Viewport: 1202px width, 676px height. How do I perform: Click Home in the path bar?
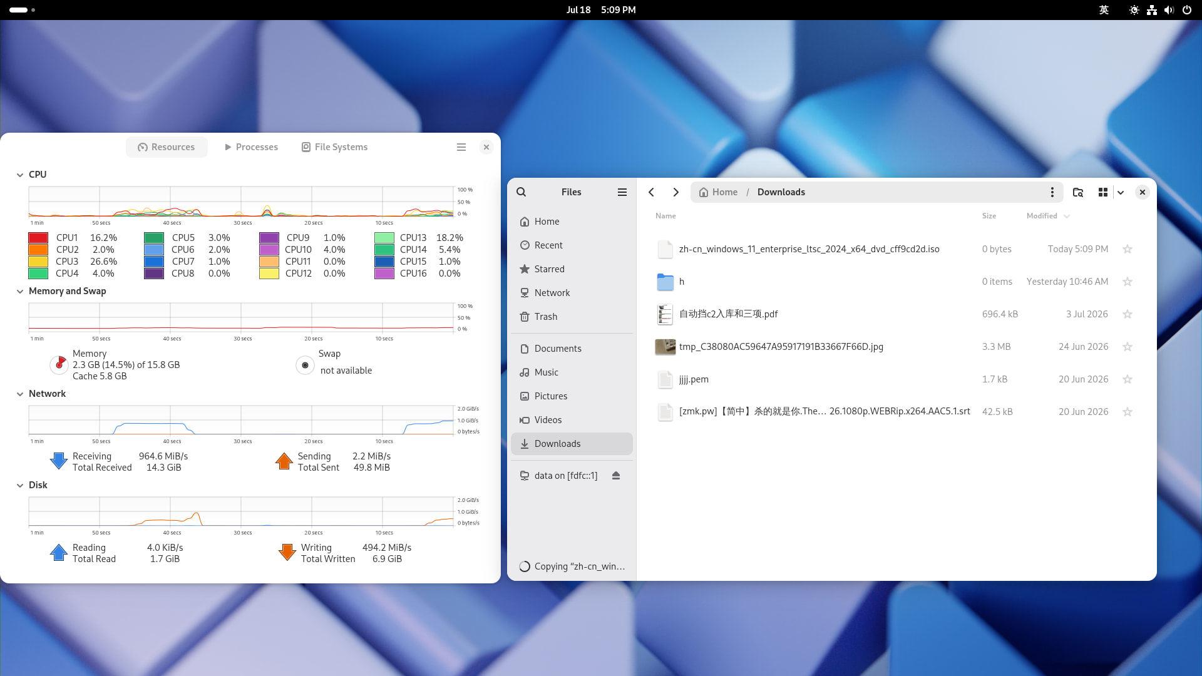click(718, 192)
